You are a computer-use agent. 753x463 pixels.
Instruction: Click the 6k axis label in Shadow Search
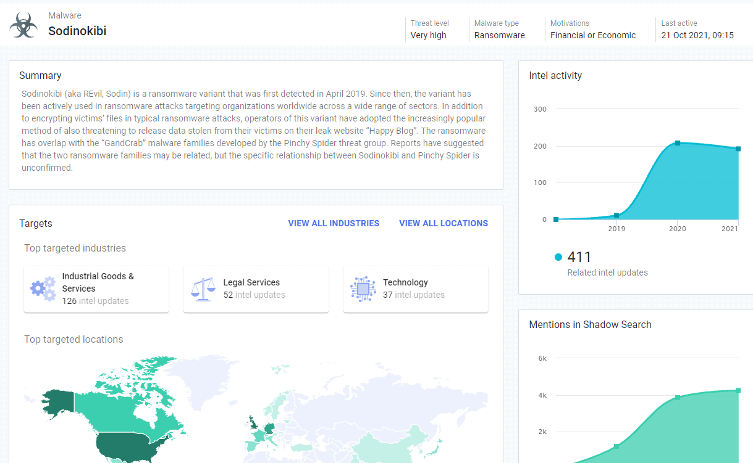pyautogui.click(x=542, y=358)
